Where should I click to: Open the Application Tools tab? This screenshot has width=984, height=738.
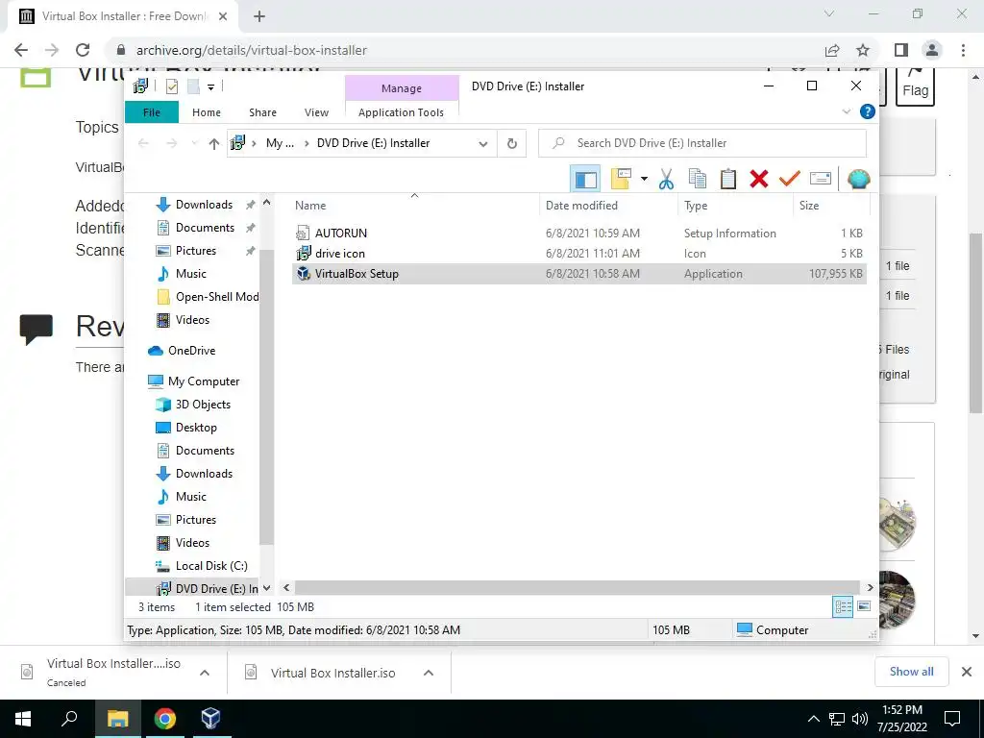(x=401, y=112)
